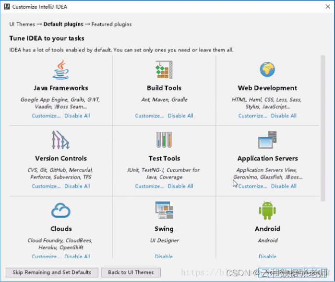Select Featured plugins breadcrumb step

click(111, 24)
